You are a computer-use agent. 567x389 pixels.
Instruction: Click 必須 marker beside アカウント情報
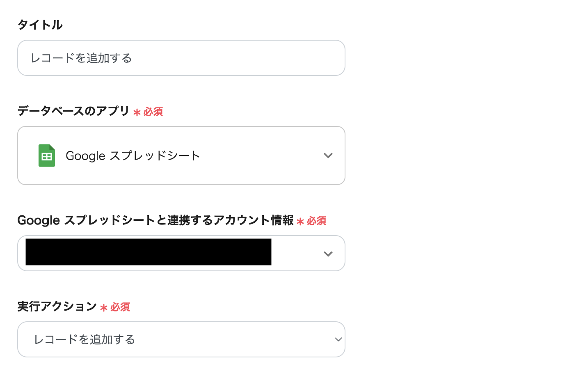pos(316,221)
